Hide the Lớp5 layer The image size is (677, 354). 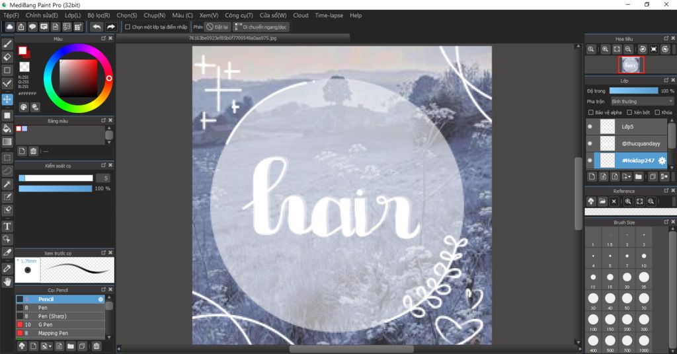590,127
